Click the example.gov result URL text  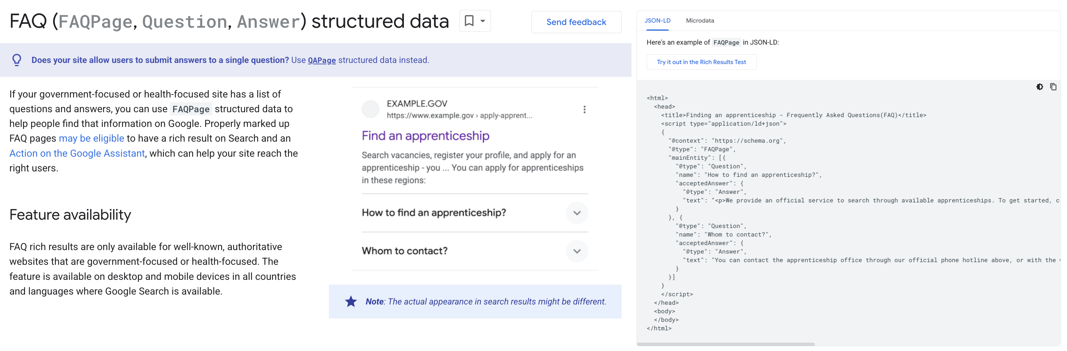[459, 116]
